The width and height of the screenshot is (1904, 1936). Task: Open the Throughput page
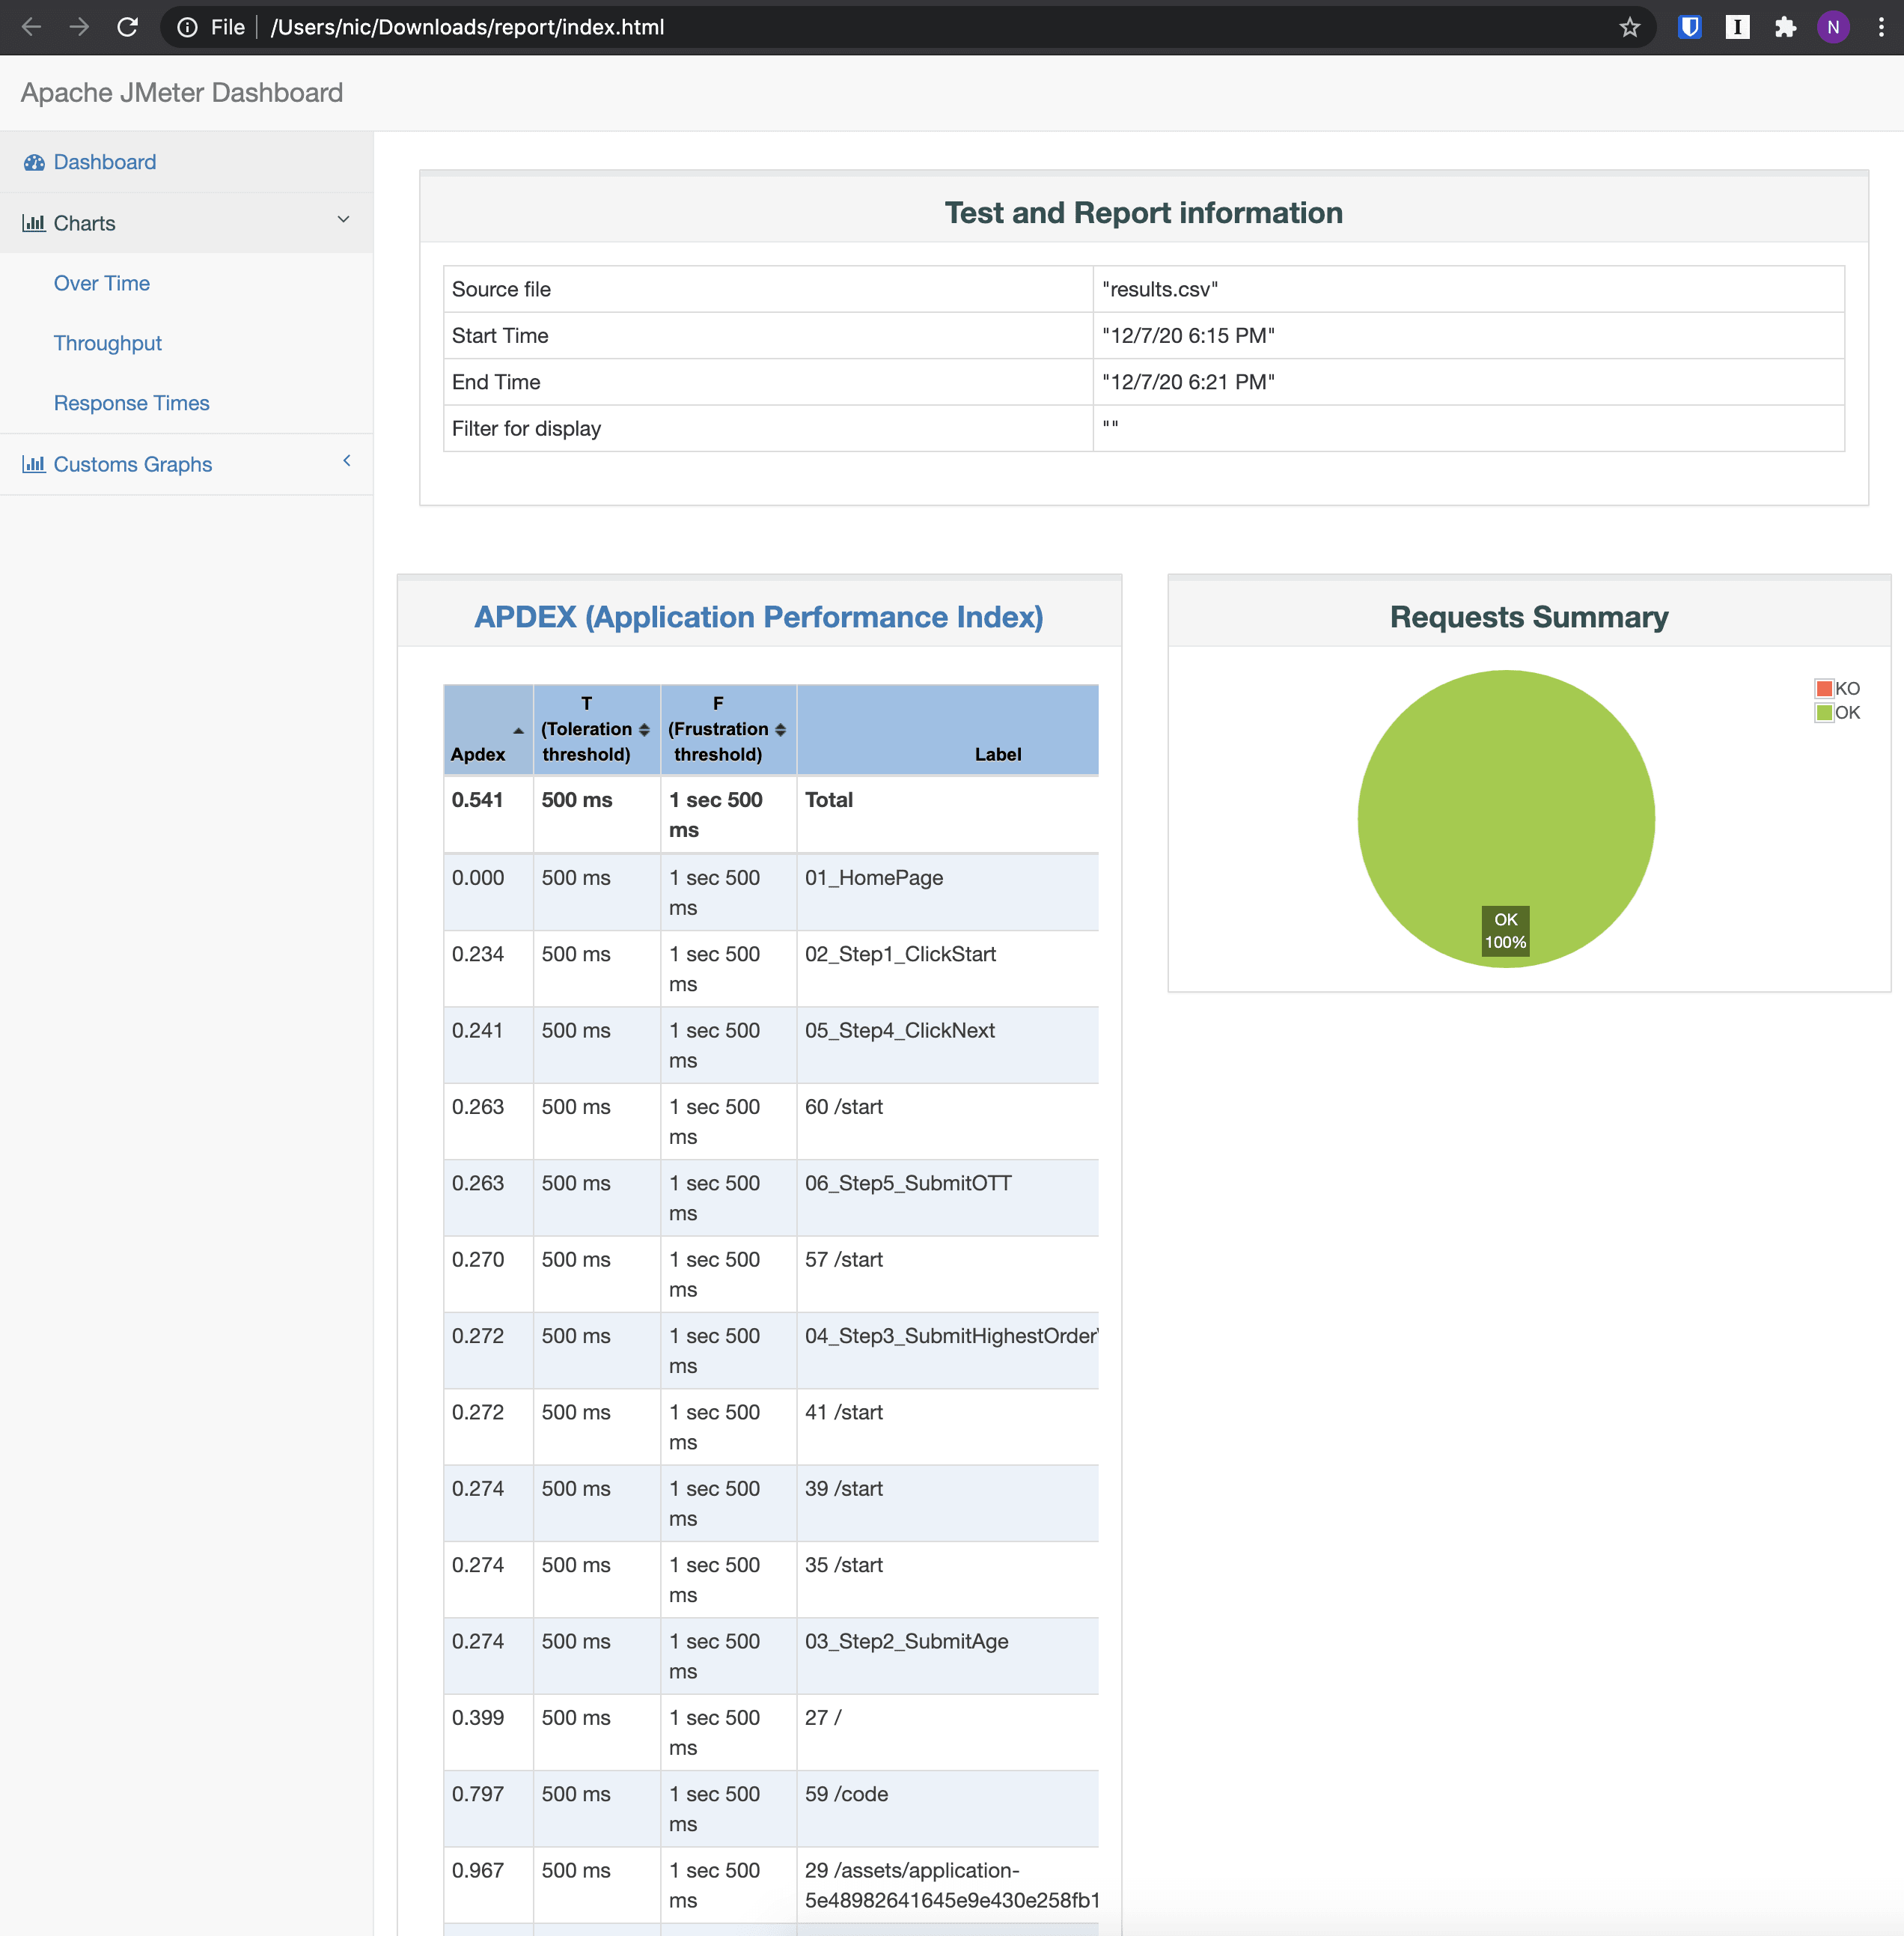[108, 343]
